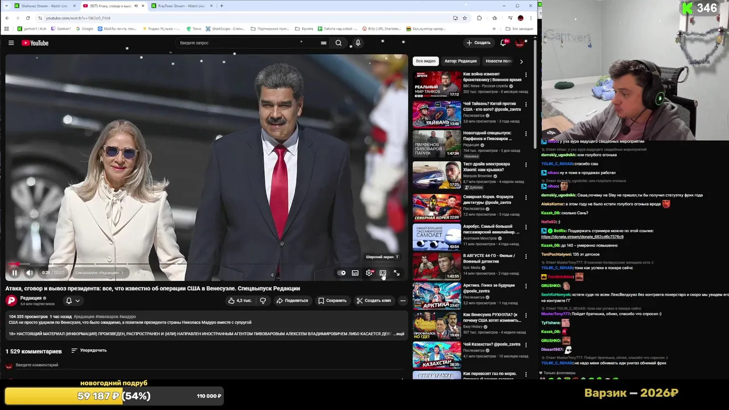The height and width of the screenshot is (410, 729).
Task: Like the video with 4,3 тыс. likes
Action: (x=240, y=301)
